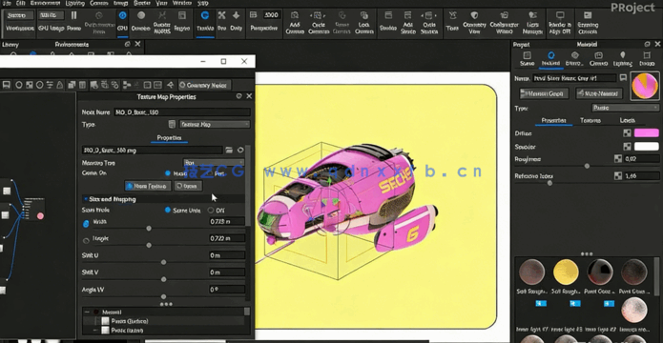Save material to library icon
The image size is (663, 343).
[623, 78]
